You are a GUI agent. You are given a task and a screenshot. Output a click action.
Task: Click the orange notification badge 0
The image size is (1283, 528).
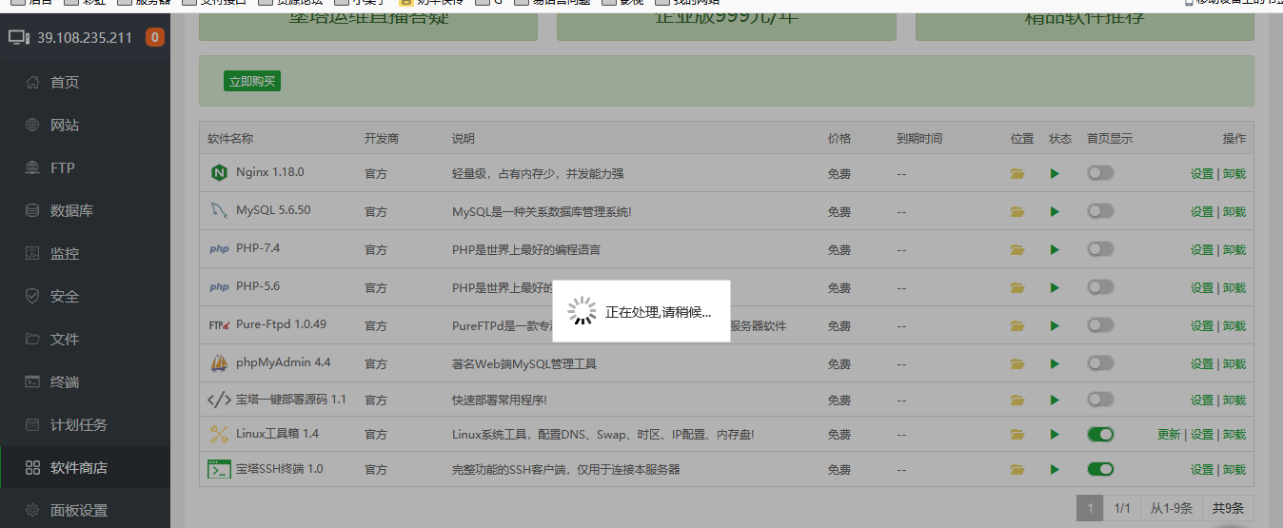coord(155,38)
